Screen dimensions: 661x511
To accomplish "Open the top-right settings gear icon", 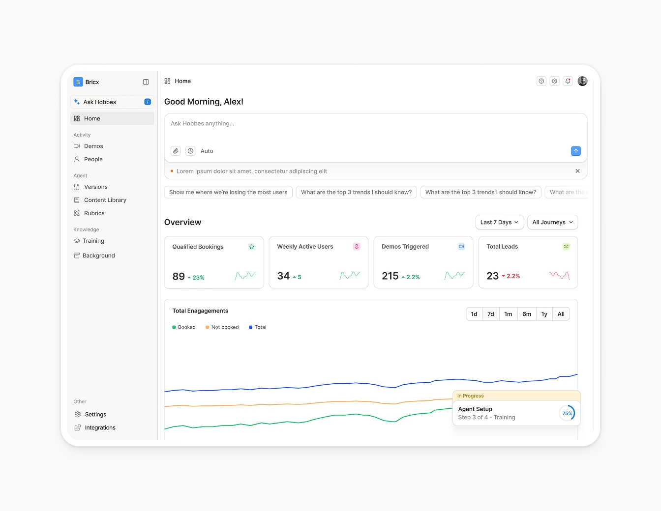I will tap(554, 81).
